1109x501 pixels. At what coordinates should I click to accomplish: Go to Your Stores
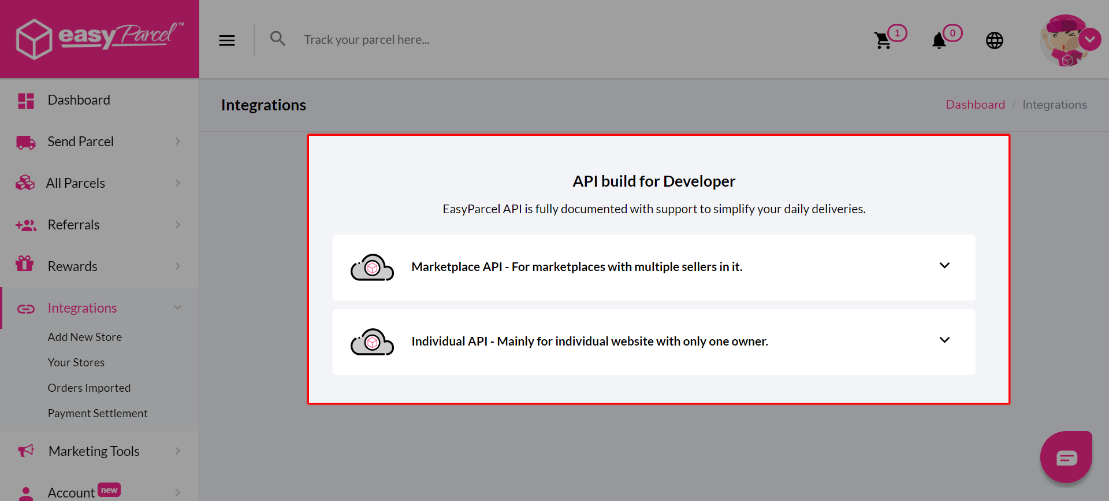tap(76, 362)
